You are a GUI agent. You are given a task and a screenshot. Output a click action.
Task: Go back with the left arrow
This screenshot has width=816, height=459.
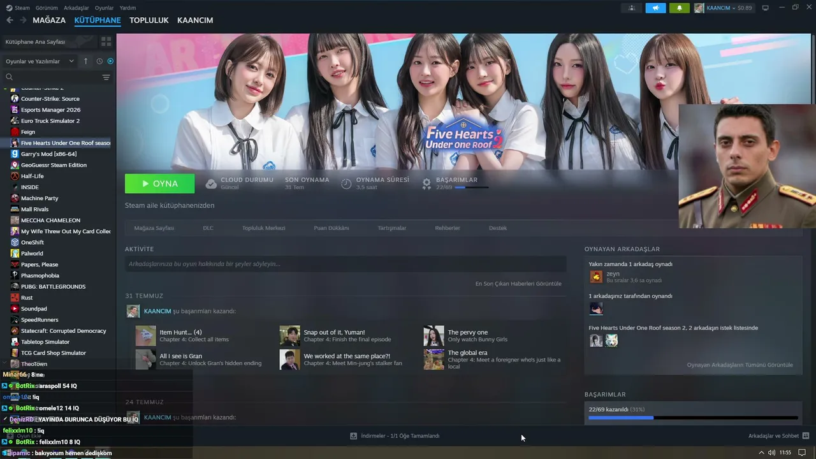(x=10, y=20)
